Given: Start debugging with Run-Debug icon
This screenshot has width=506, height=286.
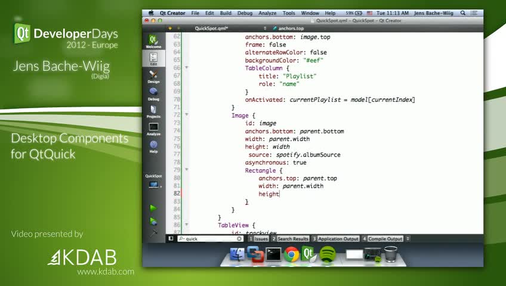Looking at the screenshot, I should point(153,221).
